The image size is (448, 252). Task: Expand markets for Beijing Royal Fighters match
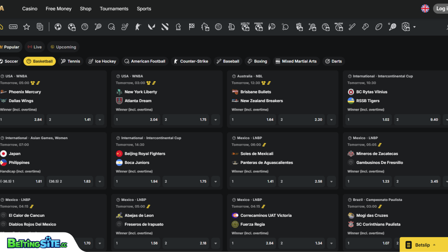click(215, 181)
